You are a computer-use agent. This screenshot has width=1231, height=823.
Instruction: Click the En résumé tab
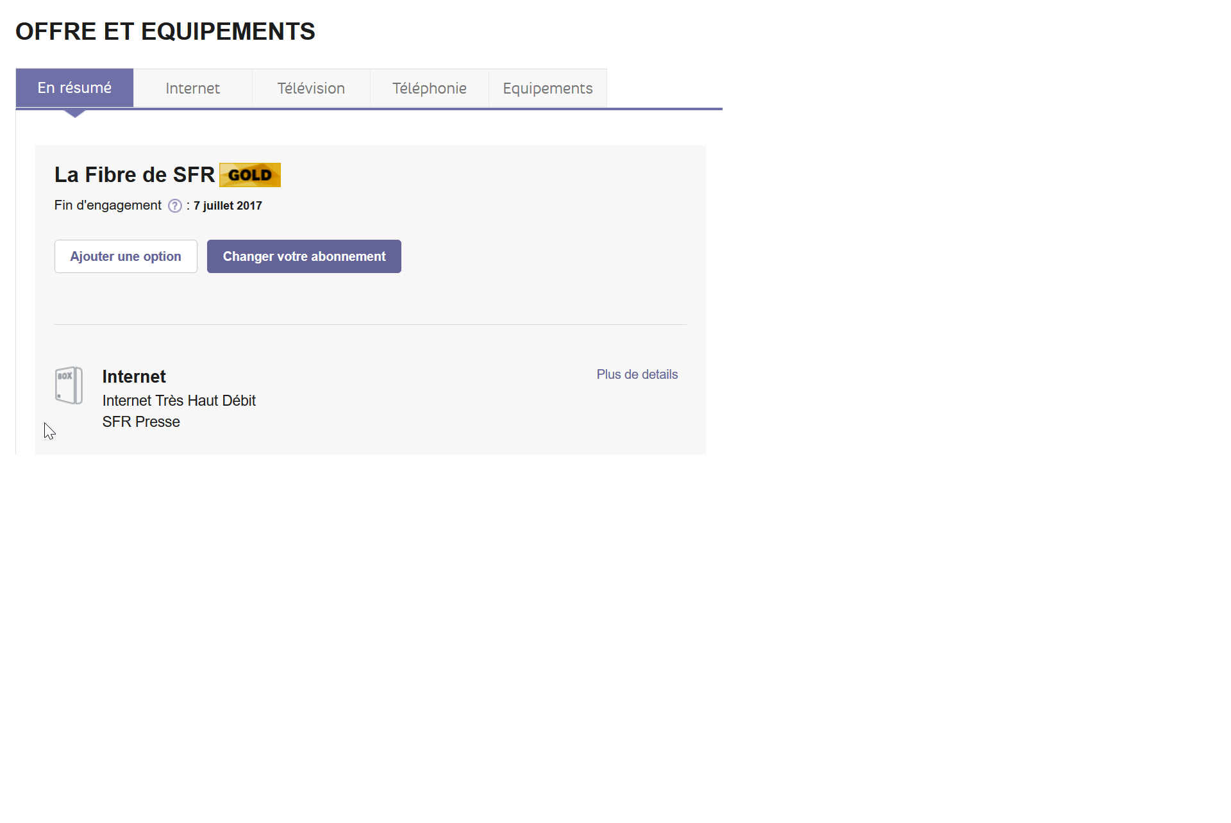(74, 88)
